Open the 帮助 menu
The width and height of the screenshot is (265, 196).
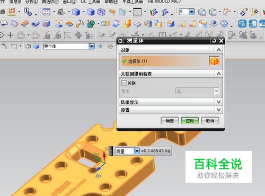tap(111, 2)
